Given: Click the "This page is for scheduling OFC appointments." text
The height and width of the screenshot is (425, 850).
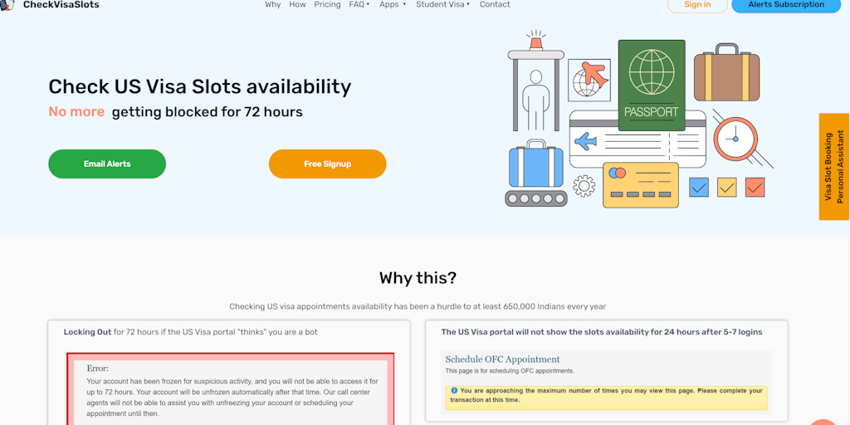Looking at the screenshot, I should (510, 371).
